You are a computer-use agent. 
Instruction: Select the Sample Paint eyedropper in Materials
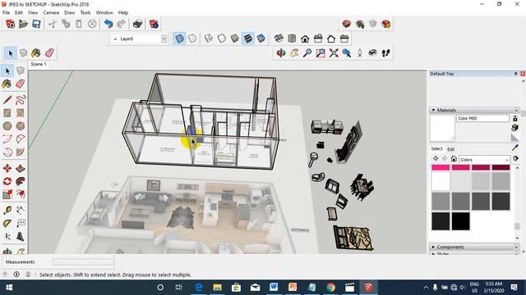coord(515,147)
